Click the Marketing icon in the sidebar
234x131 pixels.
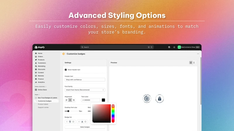coord(36,66)
